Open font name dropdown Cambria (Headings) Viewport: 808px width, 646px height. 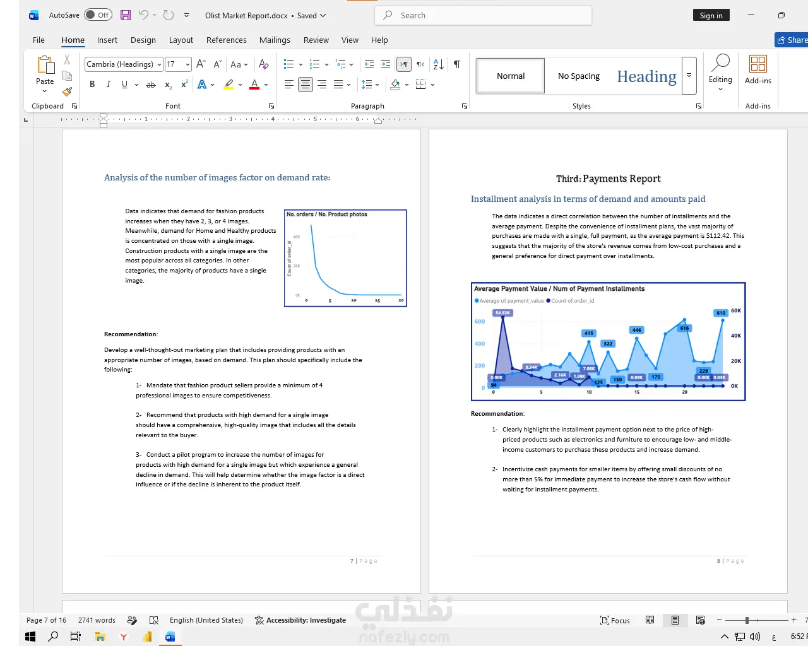click(160, 64)
